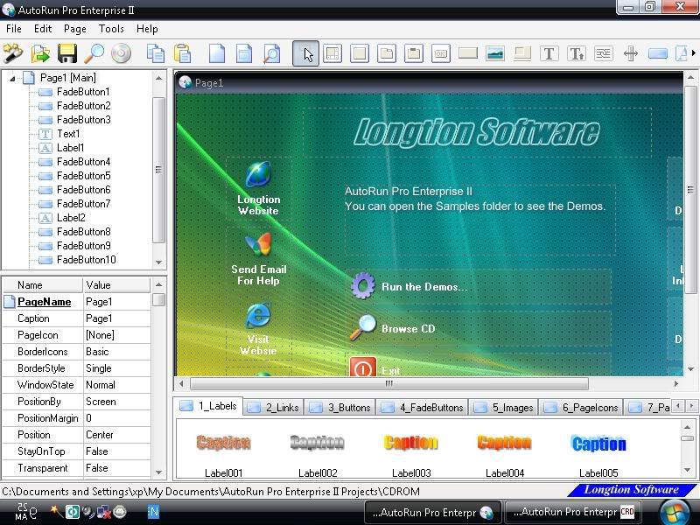Open the Page menu
The height and width of the screenshot is (525, 700).
(75, 29)
